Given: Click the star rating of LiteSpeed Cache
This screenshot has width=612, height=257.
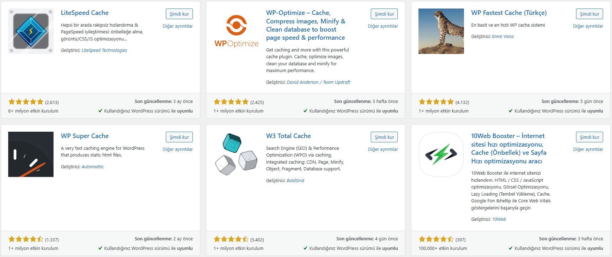Looking at the screenshot, I should coord(26,102).
